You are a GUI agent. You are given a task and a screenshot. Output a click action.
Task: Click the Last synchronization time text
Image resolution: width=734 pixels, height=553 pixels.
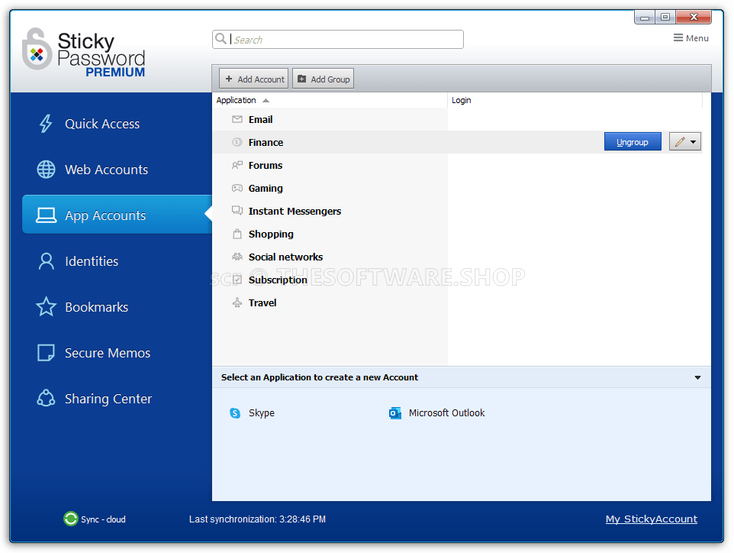coord(257,519)
